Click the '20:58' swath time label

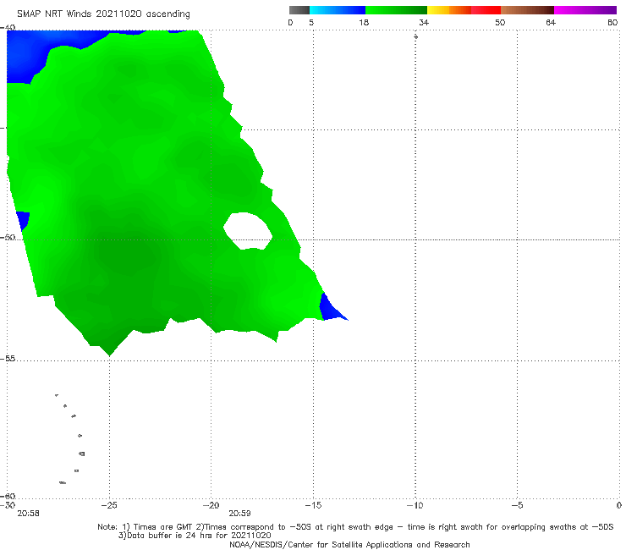29,514
